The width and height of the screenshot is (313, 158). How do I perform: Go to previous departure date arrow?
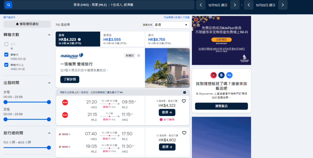201,5
